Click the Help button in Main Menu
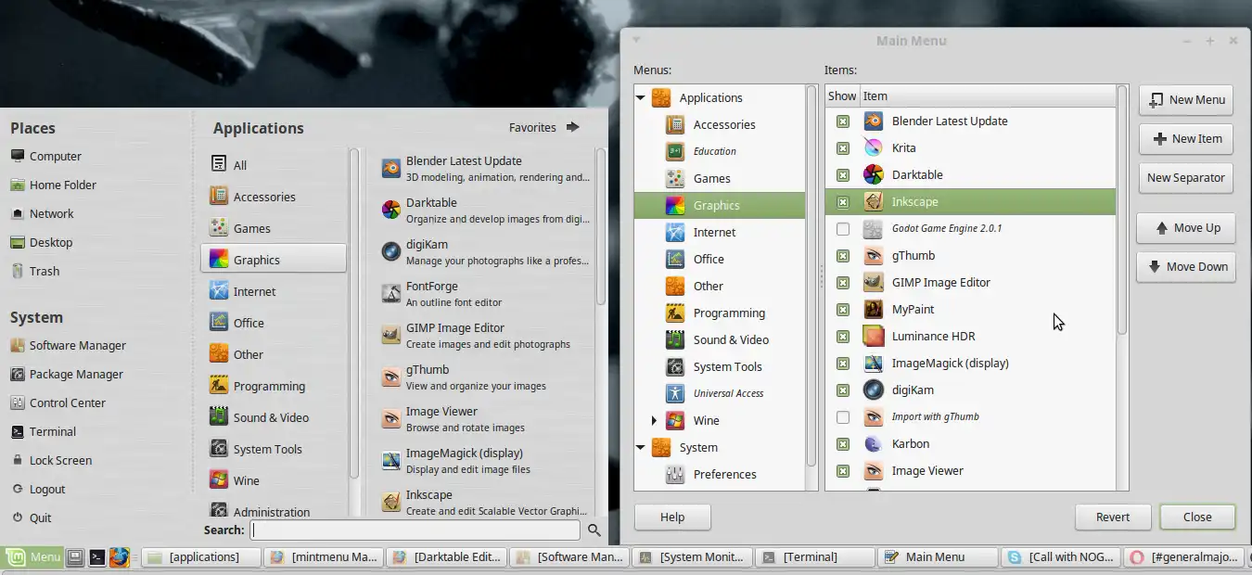 coord(672,517)
